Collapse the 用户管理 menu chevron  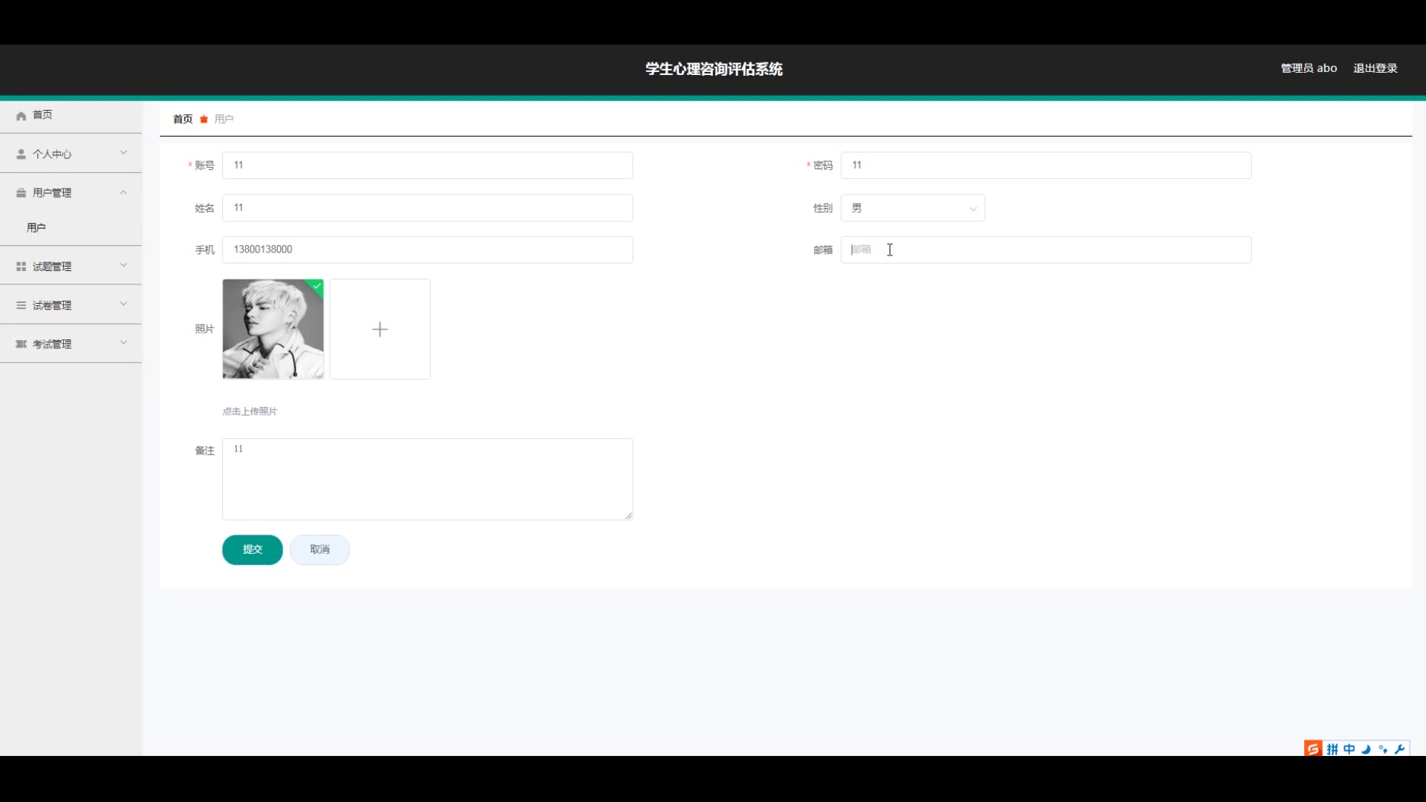123,192
